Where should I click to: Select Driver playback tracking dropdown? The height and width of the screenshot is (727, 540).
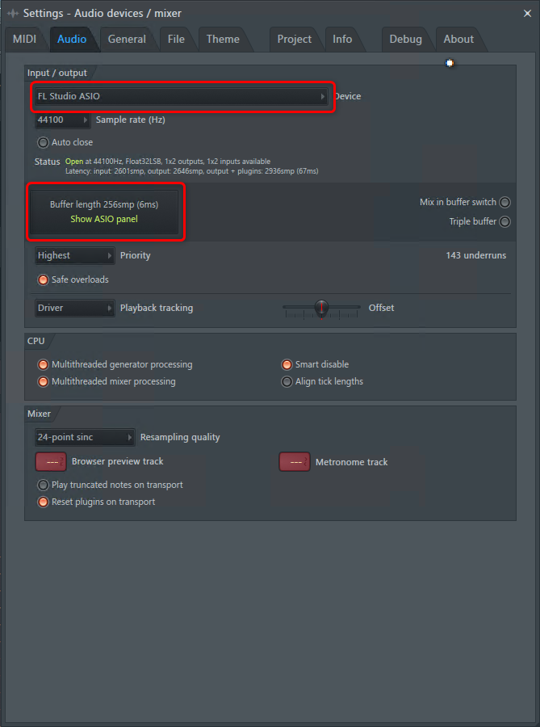click(74, 308)
